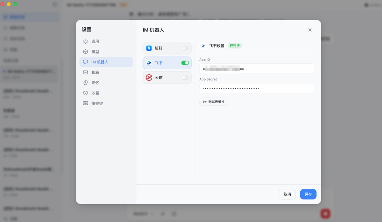The image size is (382, 222).
Task: Click the Feishu (飞书) bird icon in list
Action: pyautogui.click(x=149, y=63)
